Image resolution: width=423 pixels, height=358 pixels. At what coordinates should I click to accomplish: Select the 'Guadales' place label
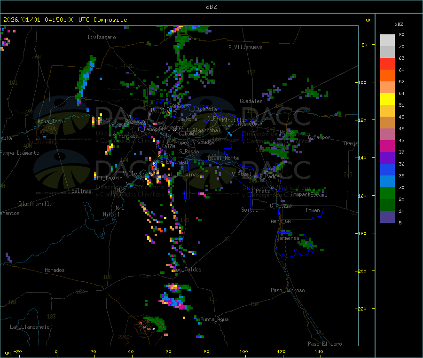click(x=251, y=101)
